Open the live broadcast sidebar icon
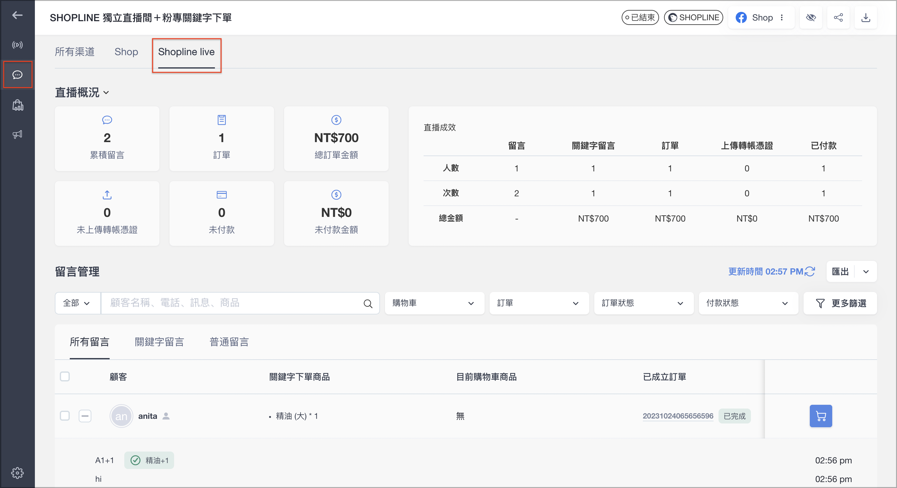The width and height of the screenshot is (897, 488). click(x=17, y=45)
